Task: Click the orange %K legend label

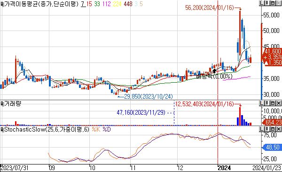Action: (96, 129)
